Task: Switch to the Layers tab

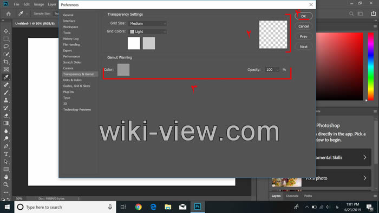Action: [x=276, y=196]
